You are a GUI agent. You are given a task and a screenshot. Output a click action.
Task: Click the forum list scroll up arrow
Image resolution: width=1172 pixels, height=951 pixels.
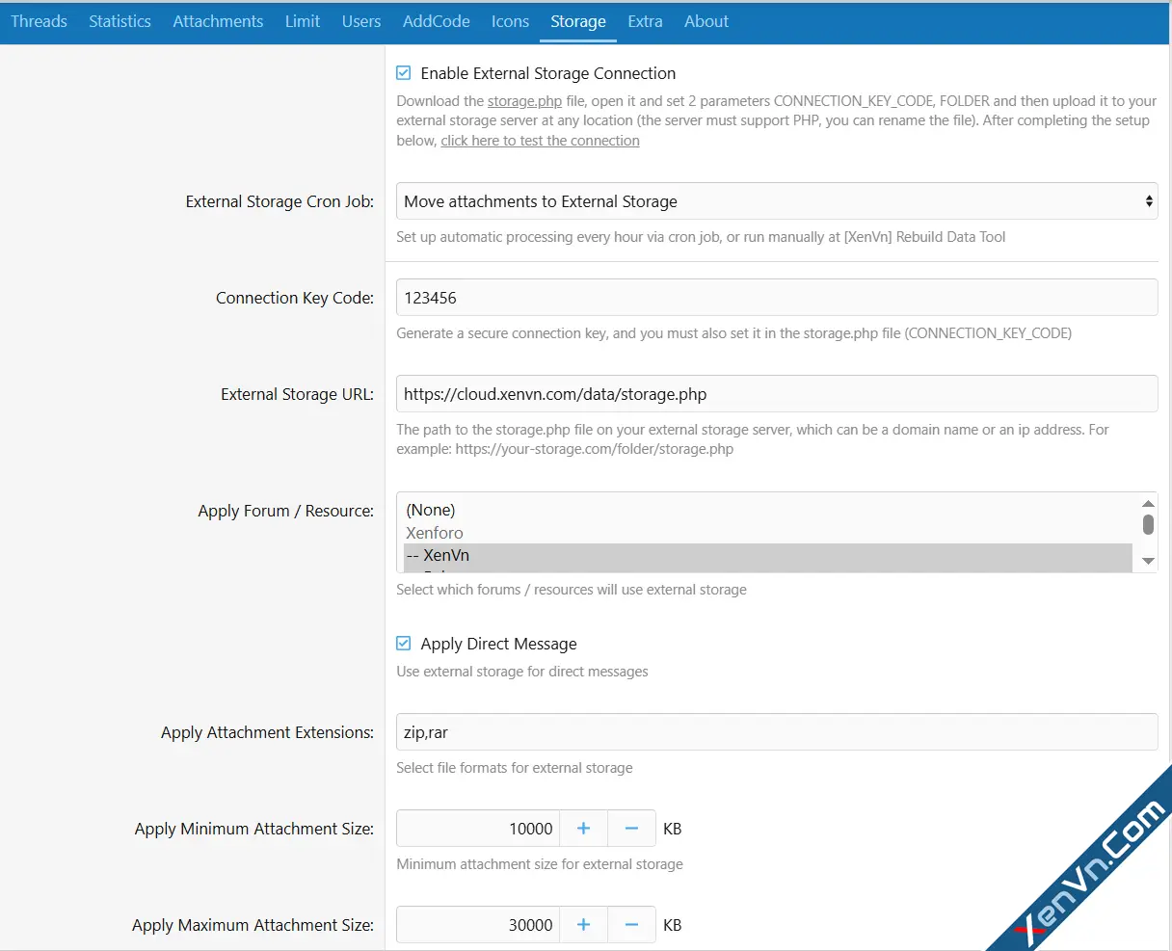[x=1148, y=503]
